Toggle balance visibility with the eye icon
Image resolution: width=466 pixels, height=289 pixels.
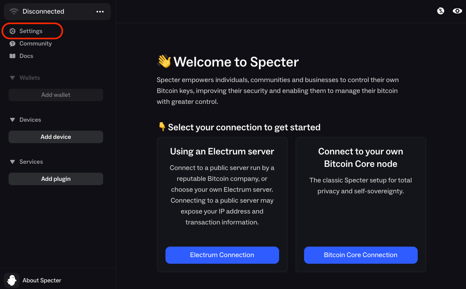pos(457,11)
